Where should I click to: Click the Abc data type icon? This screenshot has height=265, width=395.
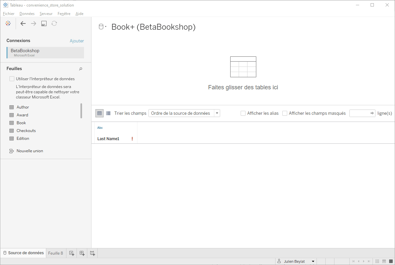coord(100,128)
